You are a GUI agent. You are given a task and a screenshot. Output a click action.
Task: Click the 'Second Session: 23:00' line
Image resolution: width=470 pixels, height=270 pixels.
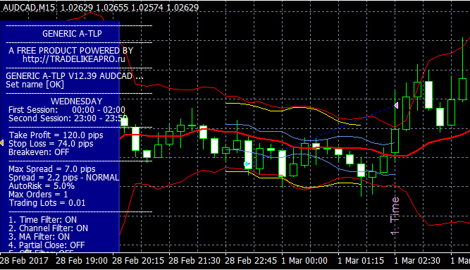tap(68, 118)
